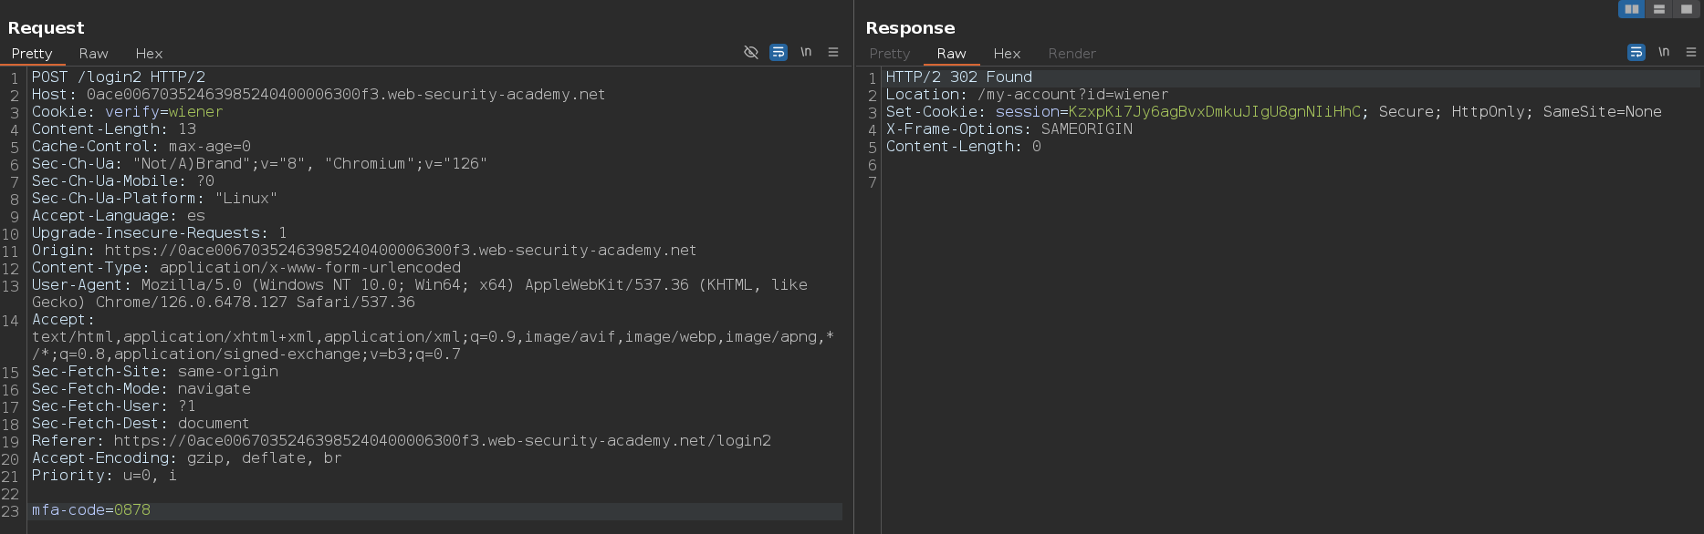Switch Response view to Hex tab
The width and height of the screenshot is (1704, 534).
click(x=1007, y=54)
